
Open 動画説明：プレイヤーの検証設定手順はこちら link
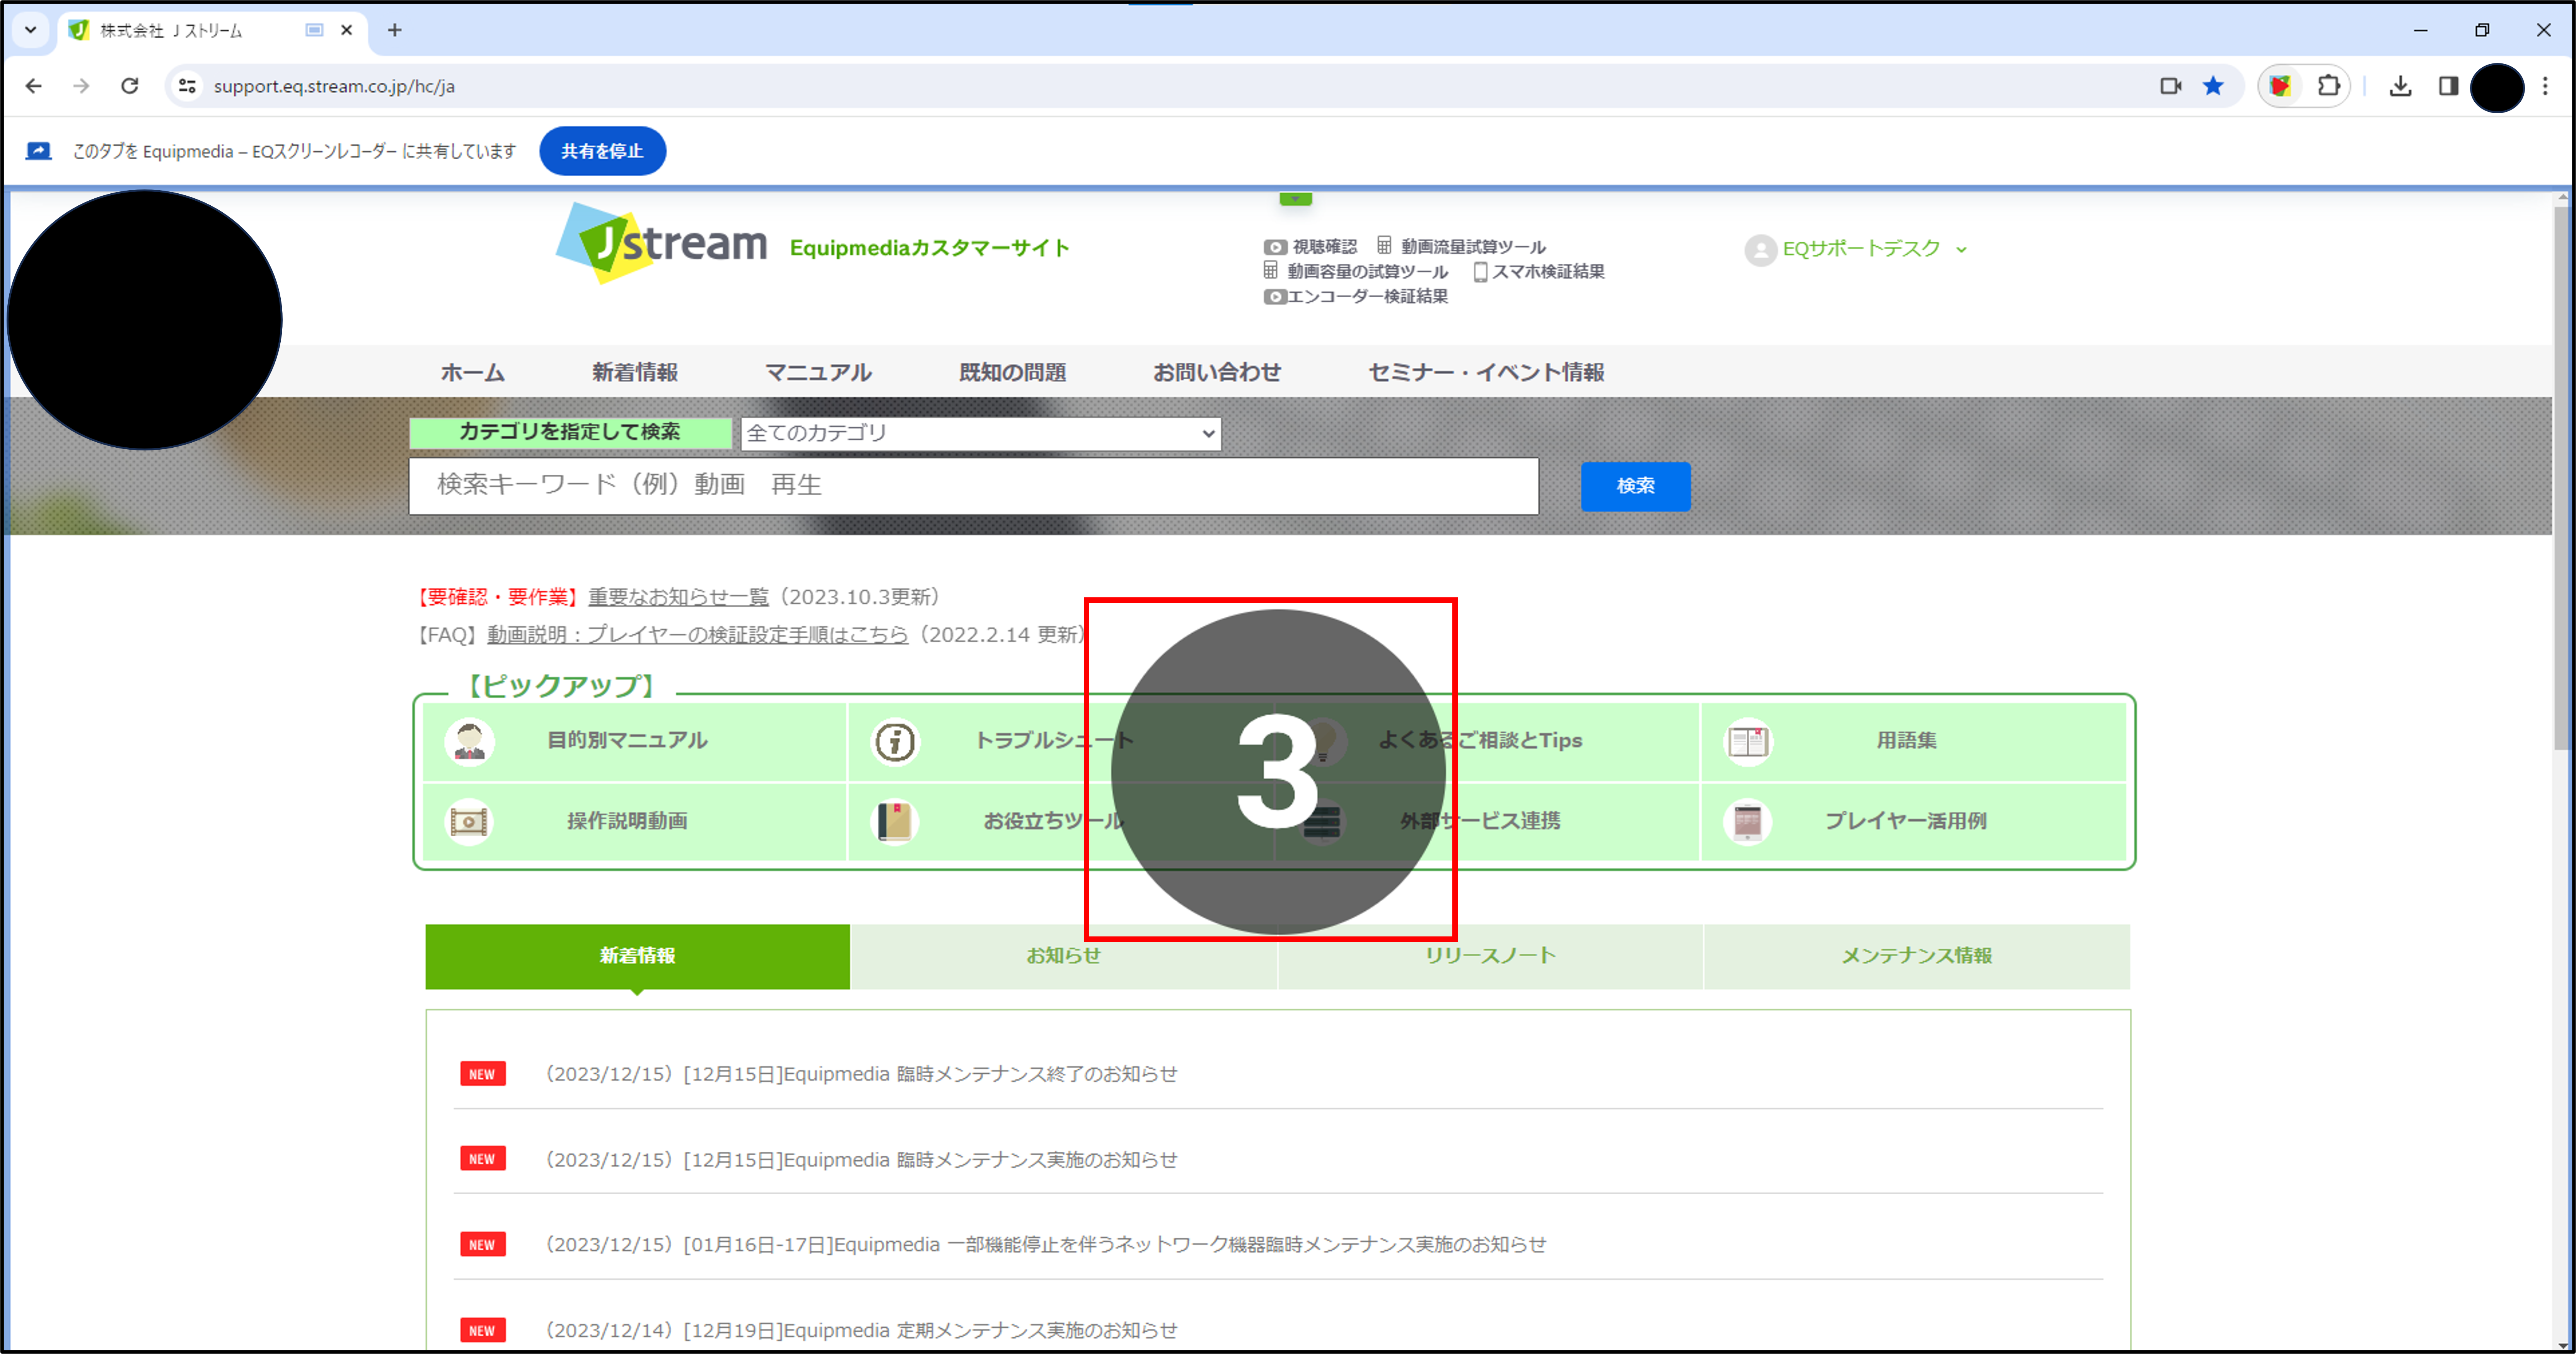[x=697, y=635]
